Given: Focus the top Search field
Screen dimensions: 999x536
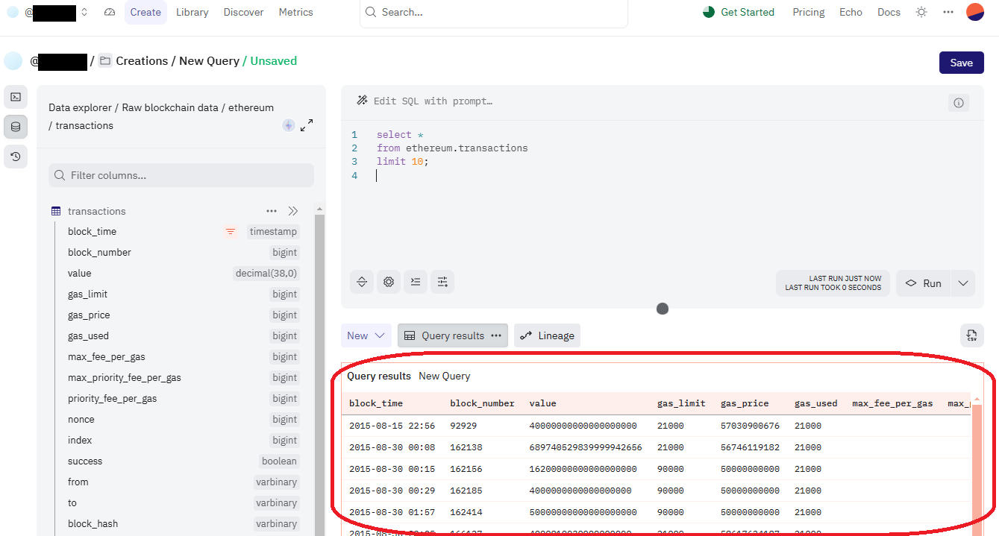Looking at the screenshot, I should [x=494, y=12].
